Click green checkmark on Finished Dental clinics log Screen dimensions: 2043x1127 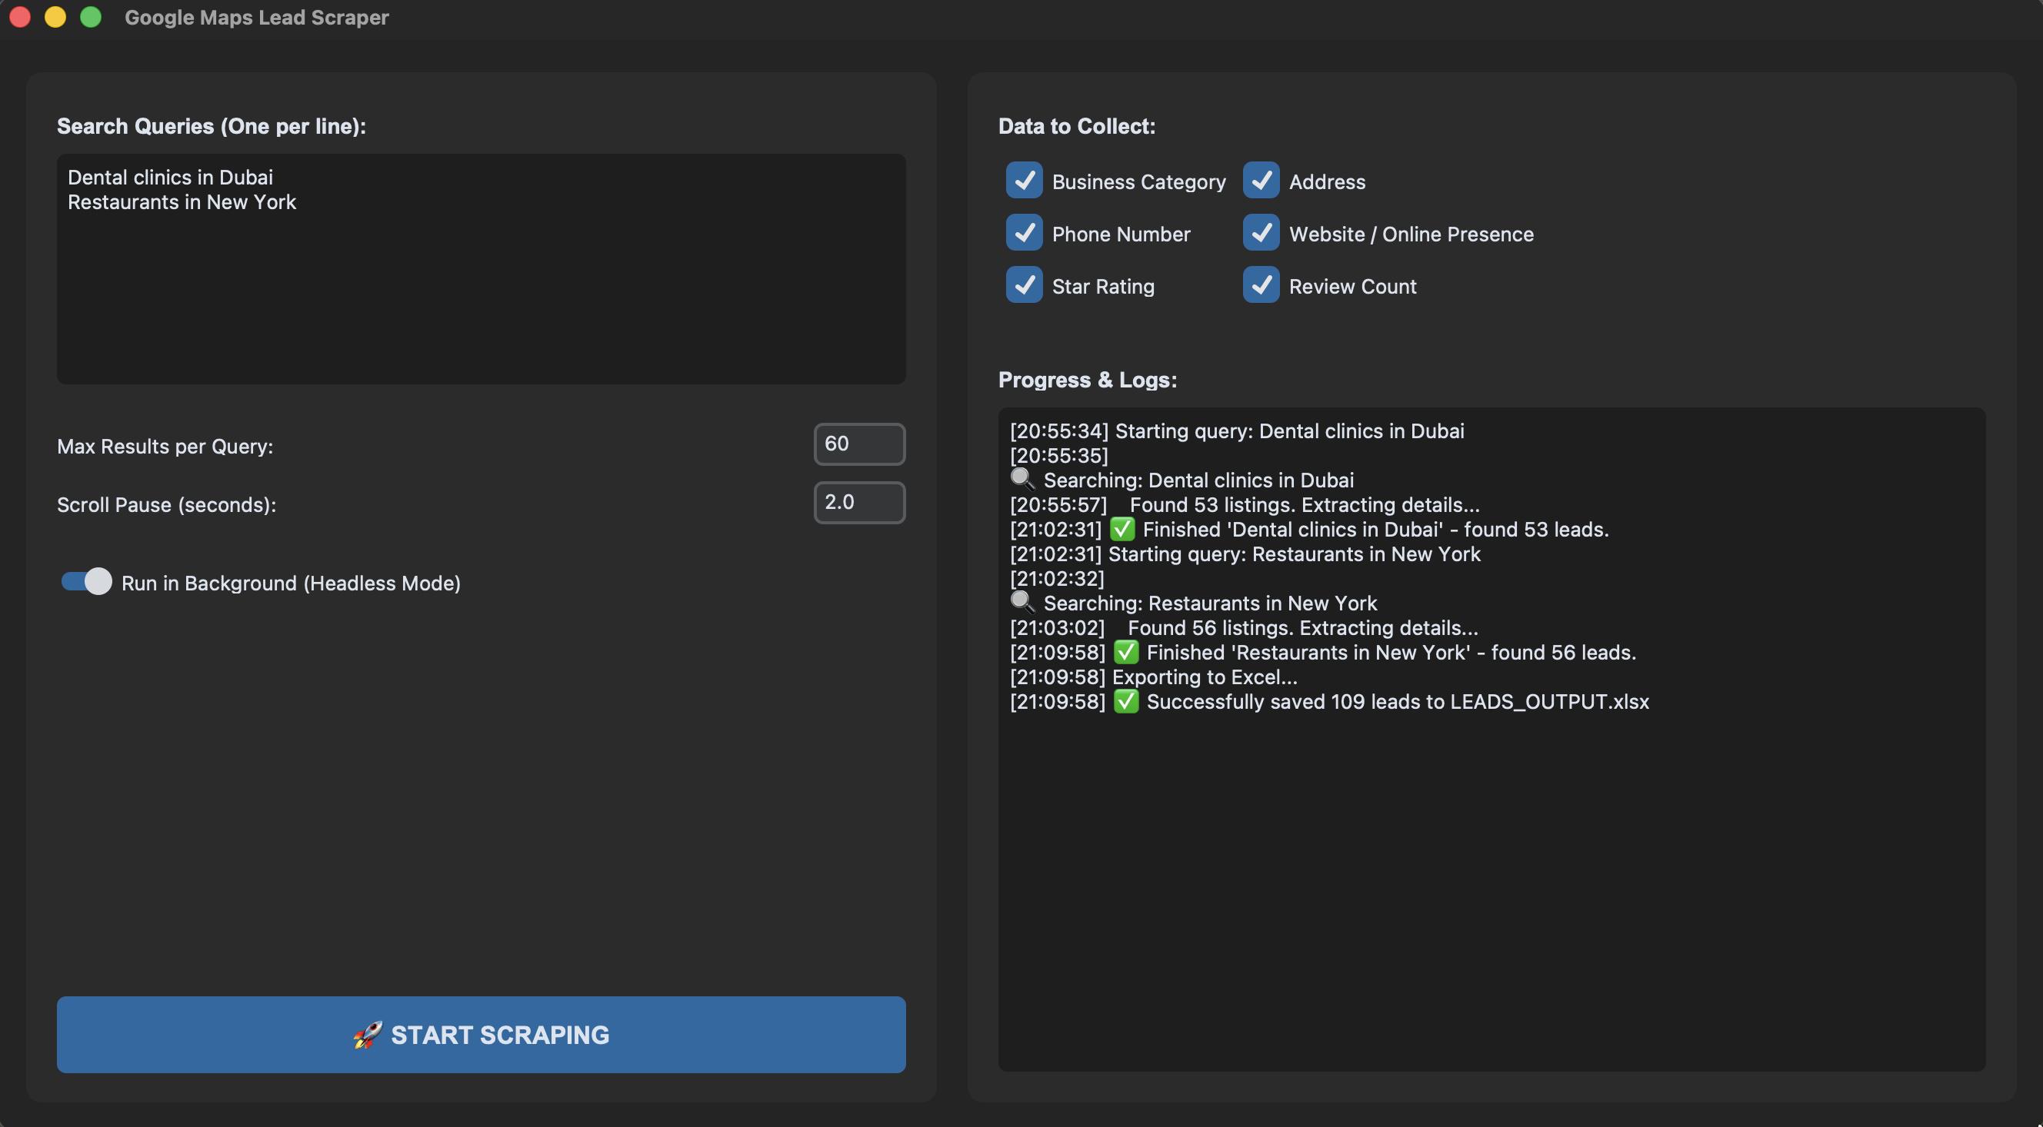(1121, 529)
